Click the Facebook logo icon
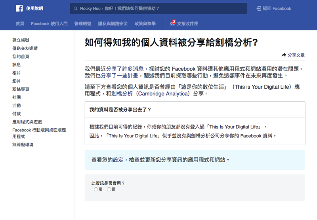This screenshot has height=220, width=317. [19, 8]
